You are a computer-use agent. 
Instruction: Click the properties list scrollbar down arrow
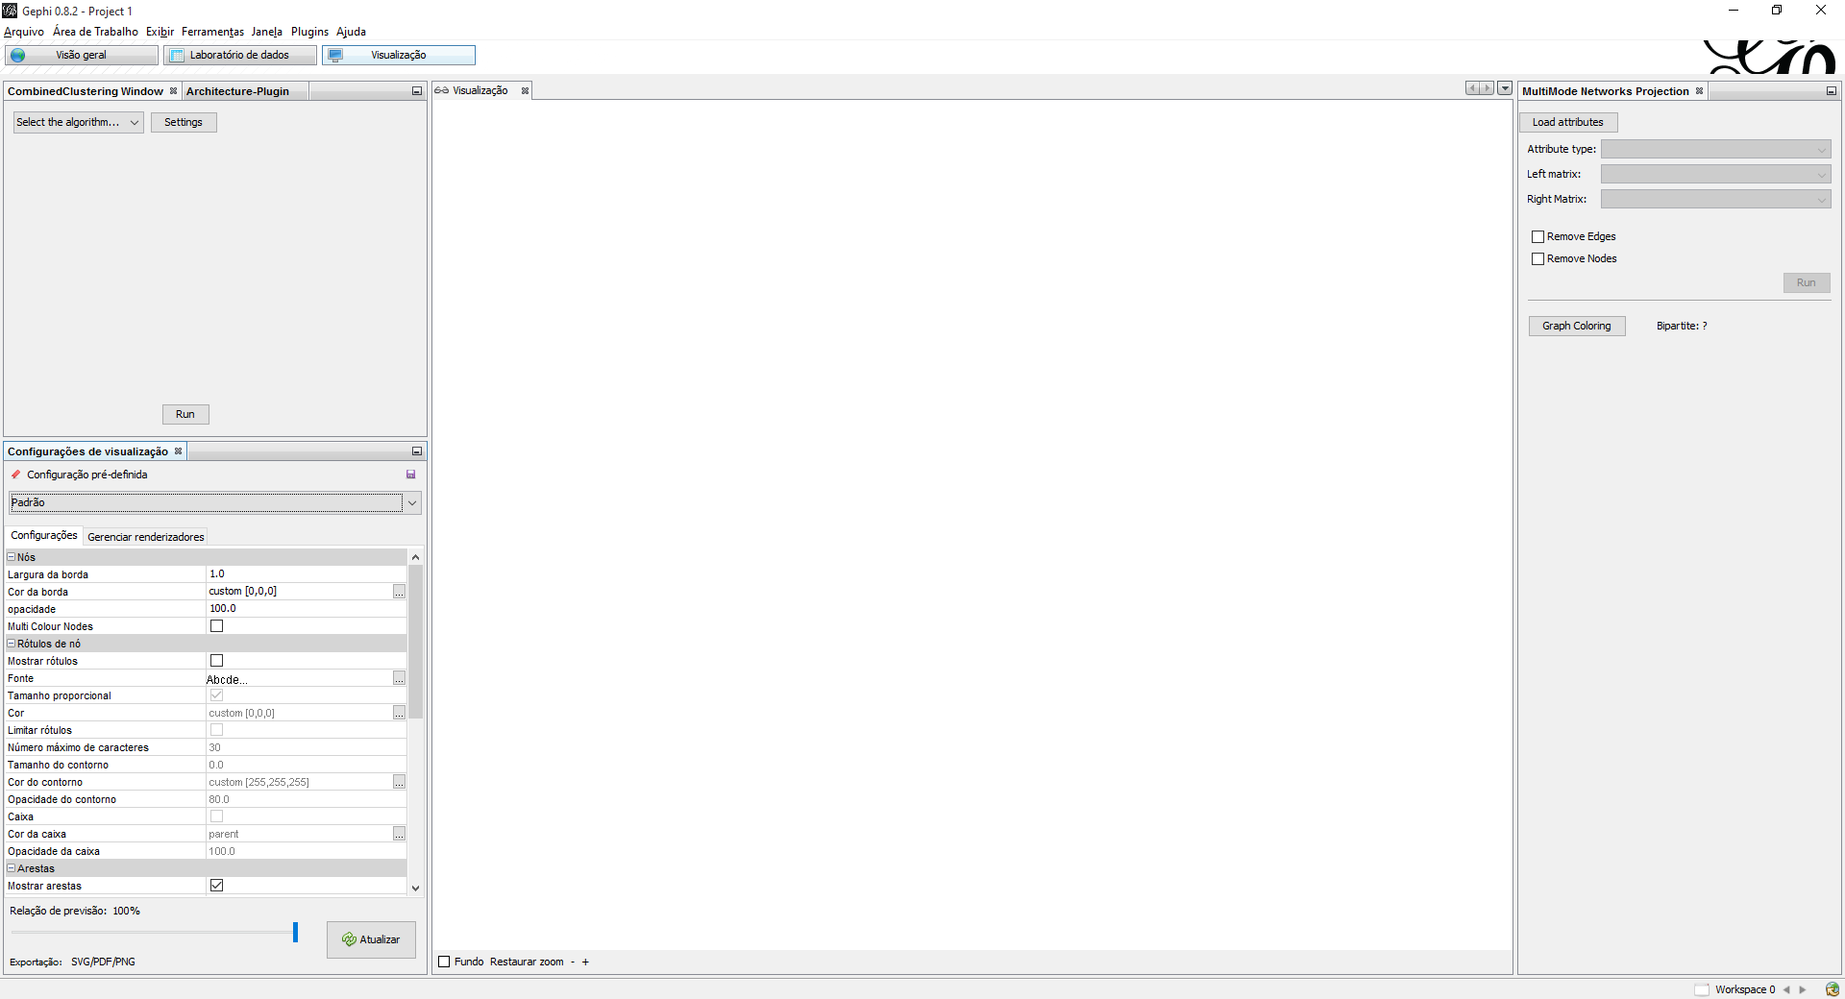click(x=415, y=889)
